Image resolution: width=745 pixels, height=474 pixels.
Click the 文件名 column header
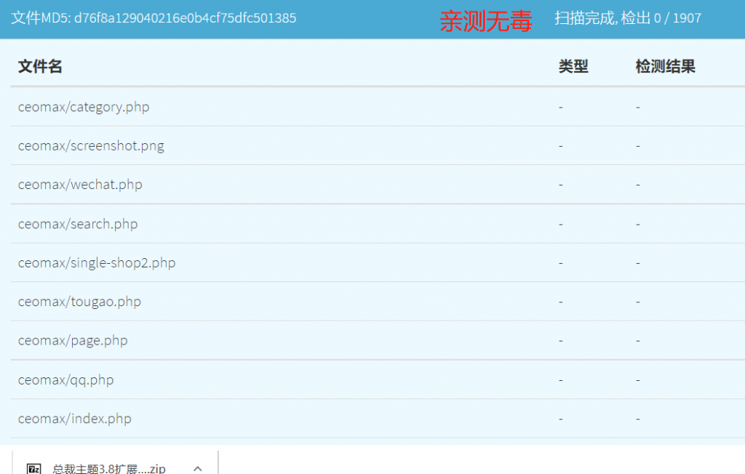pyautogui.click(x=40, y=66)
